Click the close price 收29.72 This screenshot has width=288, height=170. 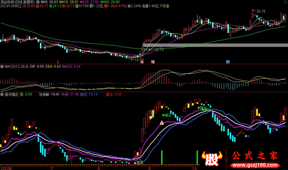[x=68, y=6]
